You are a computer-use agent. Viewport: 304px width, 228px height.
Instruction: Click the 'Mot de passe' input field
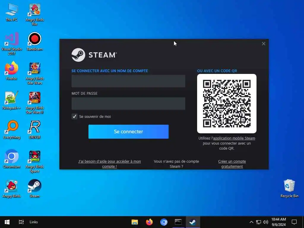[x=128, y=104]
